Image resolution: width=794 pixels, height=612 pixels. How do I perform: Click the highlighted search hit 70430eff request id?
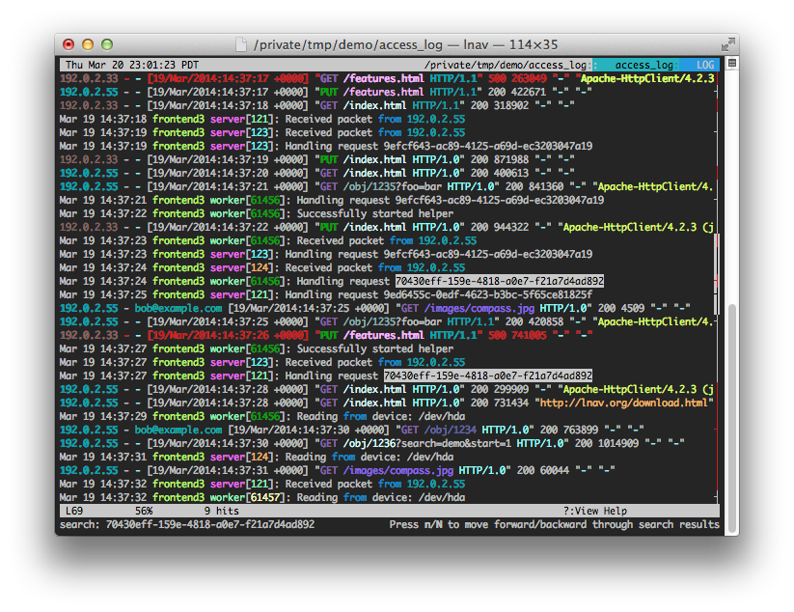tap(499, 281)
